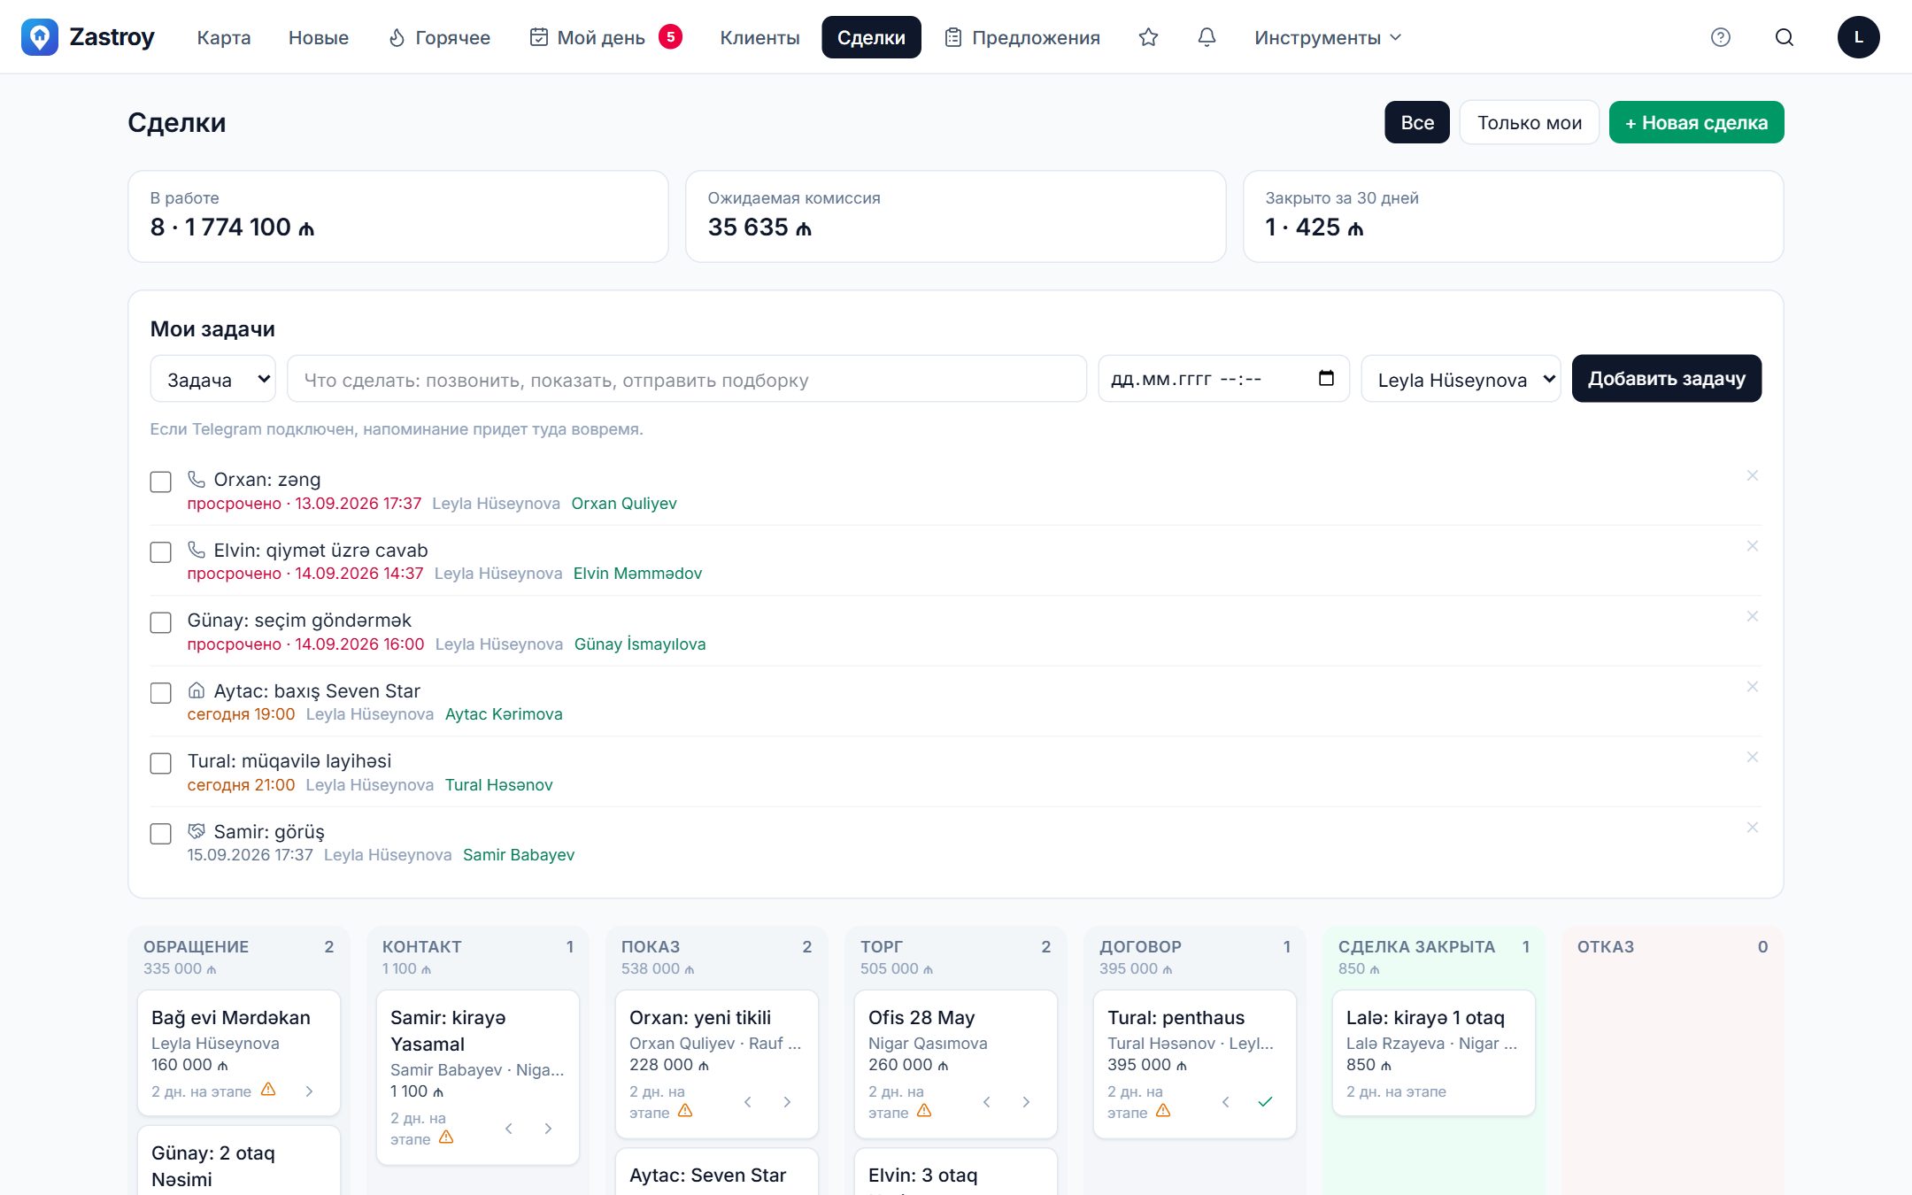Screen dimensions: 1912x1195
Task: Open favorites star icon in navbar
Action: (1148, 37)
